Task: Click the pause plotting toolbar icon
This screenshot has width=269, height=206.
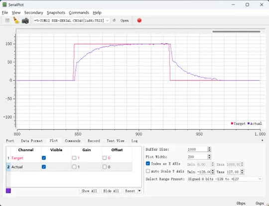Action: (x=7, y=20)
